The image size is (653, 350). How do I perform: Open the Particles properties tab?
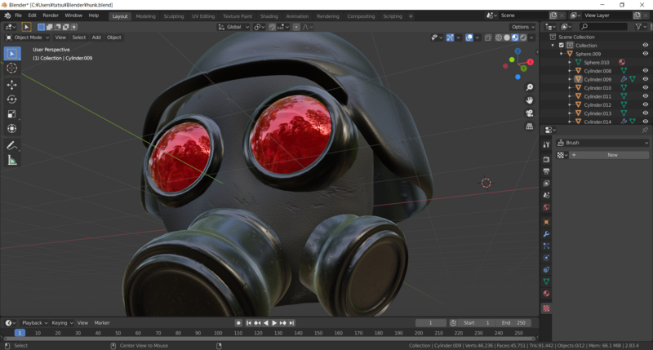point(546,246)
